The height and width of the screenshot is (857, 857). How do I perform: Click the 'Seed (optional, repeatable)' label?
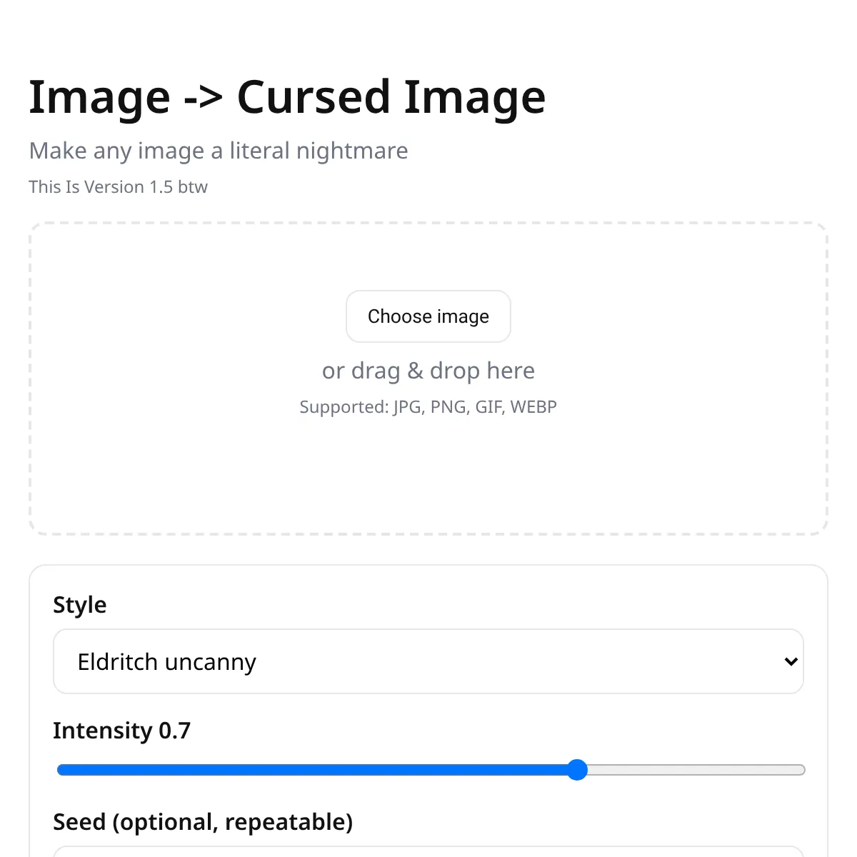[x=203, y=822]
